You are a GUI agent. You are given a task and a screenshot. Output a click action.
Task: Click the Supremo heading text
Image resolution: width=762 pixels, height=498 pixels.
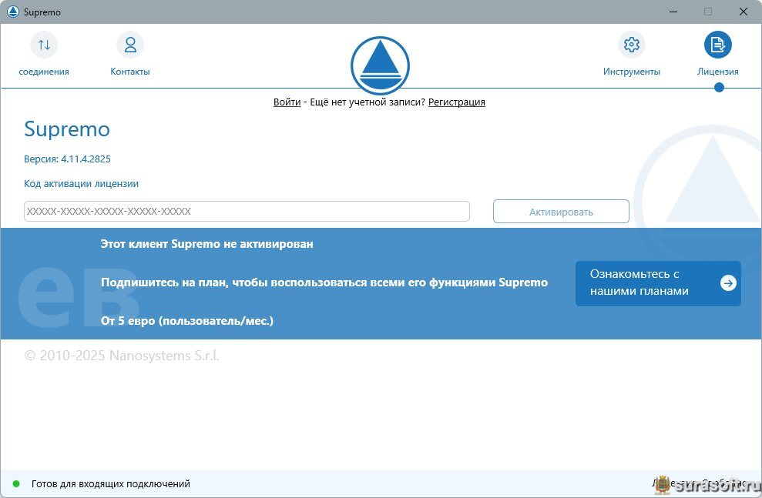click(67, 129)
